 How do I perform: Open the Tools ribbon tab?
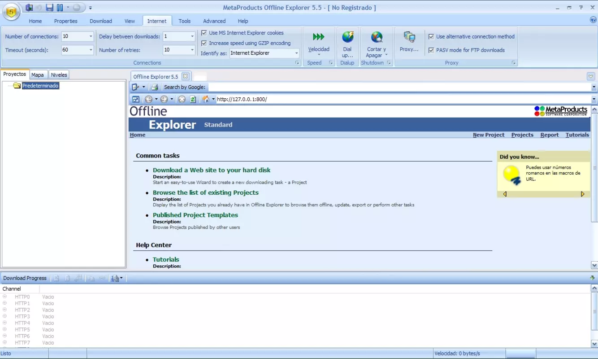pyautogui.click(x=185, y=21)
